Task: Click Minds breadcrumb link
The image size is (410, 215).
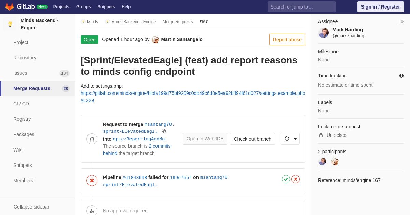Action: tap(93, 22)
